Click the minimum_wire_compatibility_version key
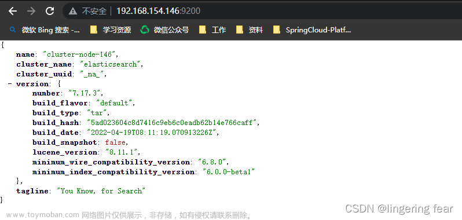Viewport: 462px width, 220px height. click(x=111, y=162)
